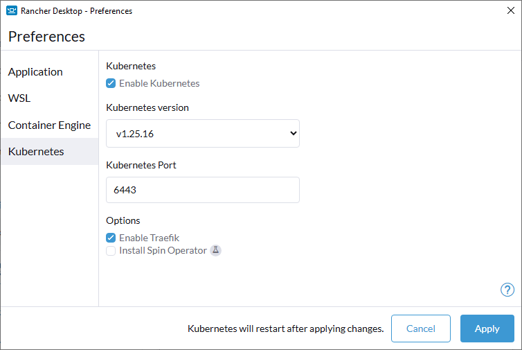Focus the Kubernetes Port field showing 6443
522x350 pixels.
[x=202, y=190]
